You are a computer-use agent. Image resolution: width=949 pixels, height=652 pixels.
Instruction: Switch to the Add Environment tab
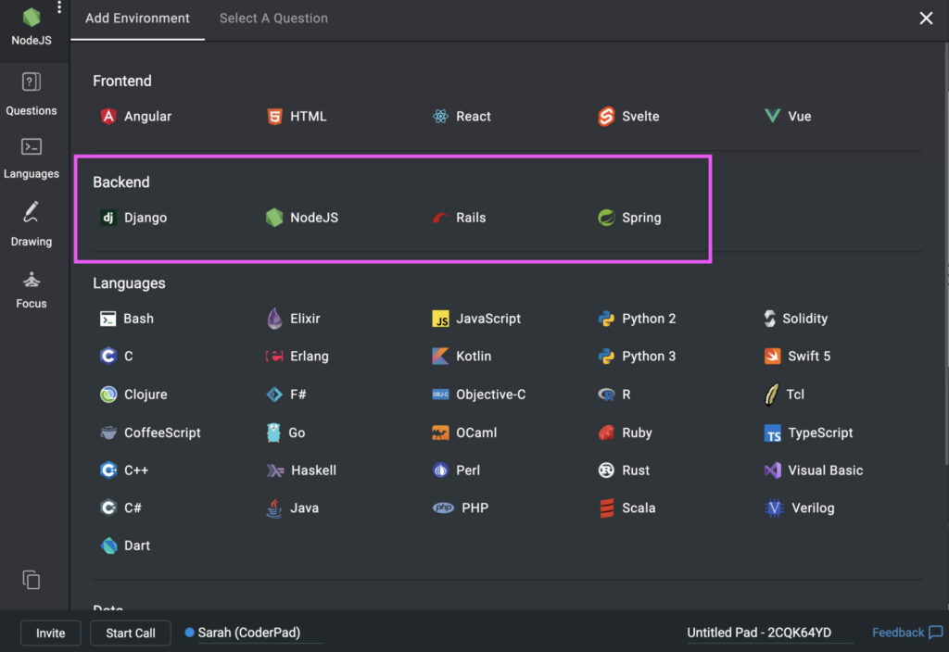tap(137, 19)
